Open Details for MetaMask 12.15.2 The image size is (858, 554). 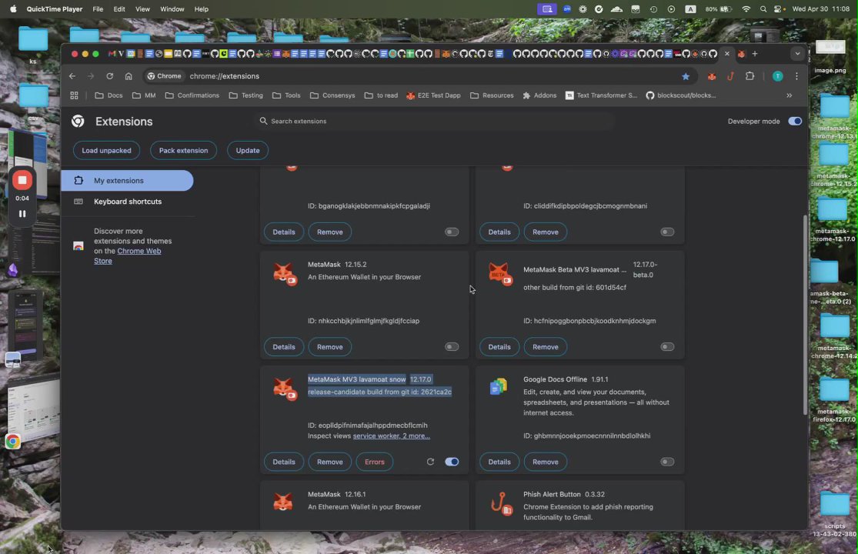click(x=283, y=347)
